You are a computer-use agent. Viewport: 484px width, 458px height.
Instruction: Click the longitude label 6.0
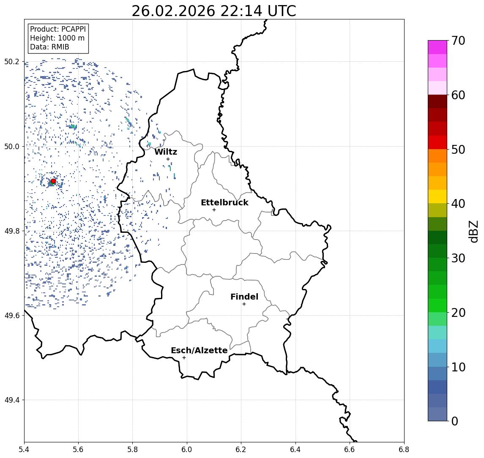tap(187, 450)
